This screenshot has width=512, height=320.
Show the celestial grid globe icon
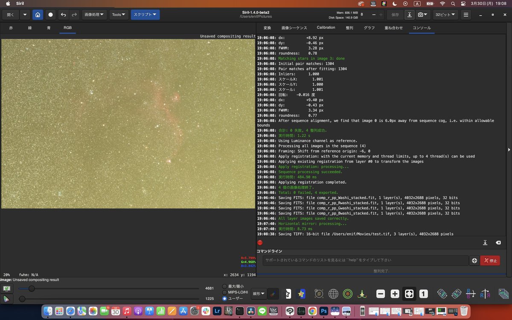tap(333, 294)
